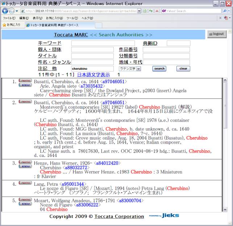This screenshot has height=226, width=233.
Task: Click the Refresh page icon
Action: [151, 11]
